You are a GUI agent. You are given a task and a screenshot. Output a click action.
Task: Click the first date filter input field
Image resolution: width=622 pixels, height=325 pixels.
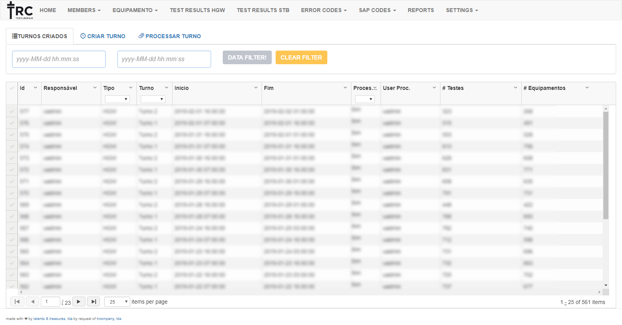59,59
